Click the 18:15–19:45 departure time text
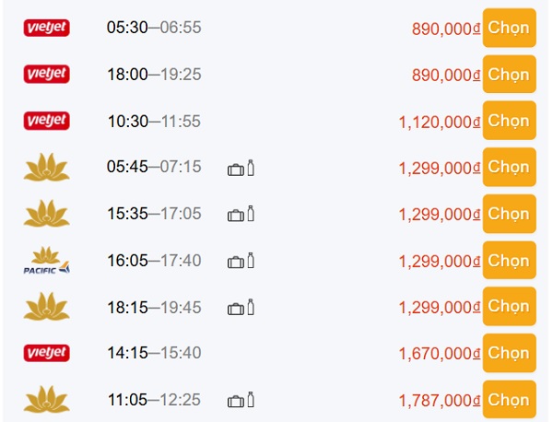The width and height of the screenshot is (553, 422). coord(154,308)
